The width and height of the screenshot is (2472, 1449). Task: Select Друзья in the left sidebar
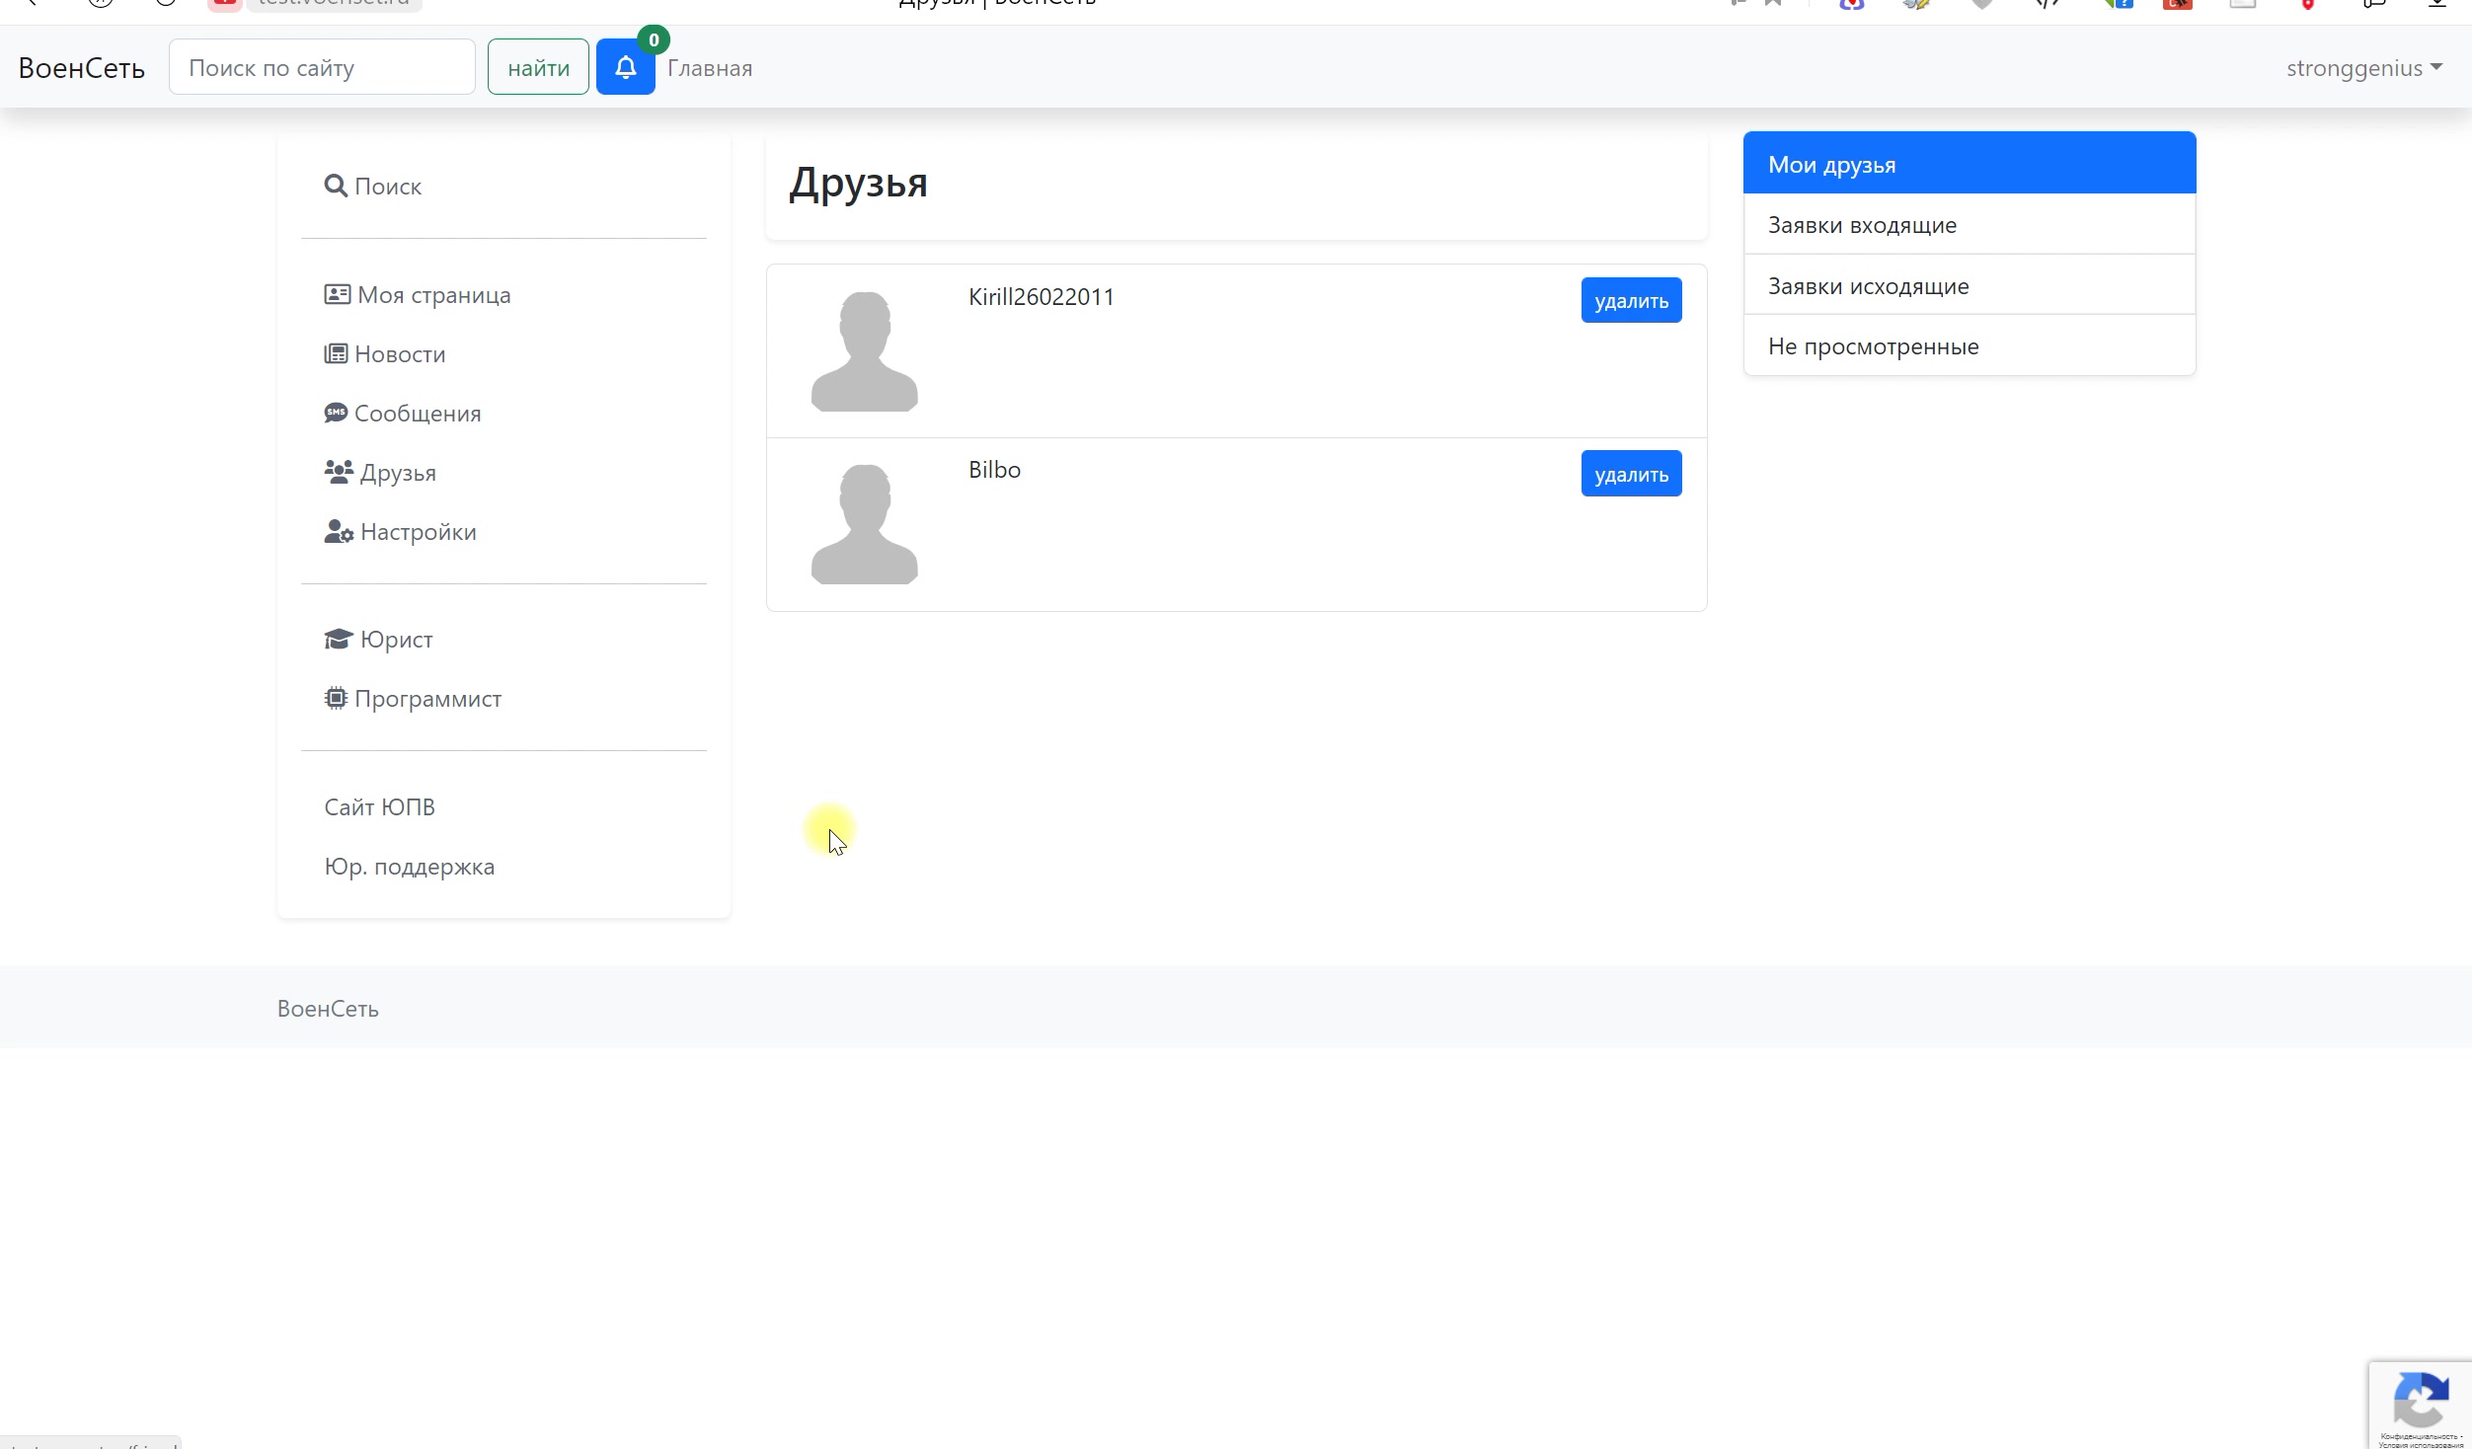[x=380, y=473]
